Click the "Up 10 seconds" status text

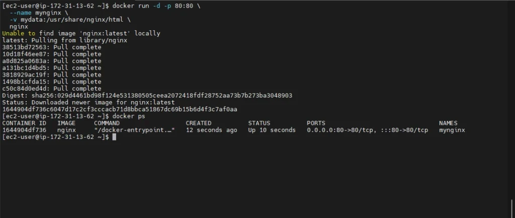tap(272, 130)
